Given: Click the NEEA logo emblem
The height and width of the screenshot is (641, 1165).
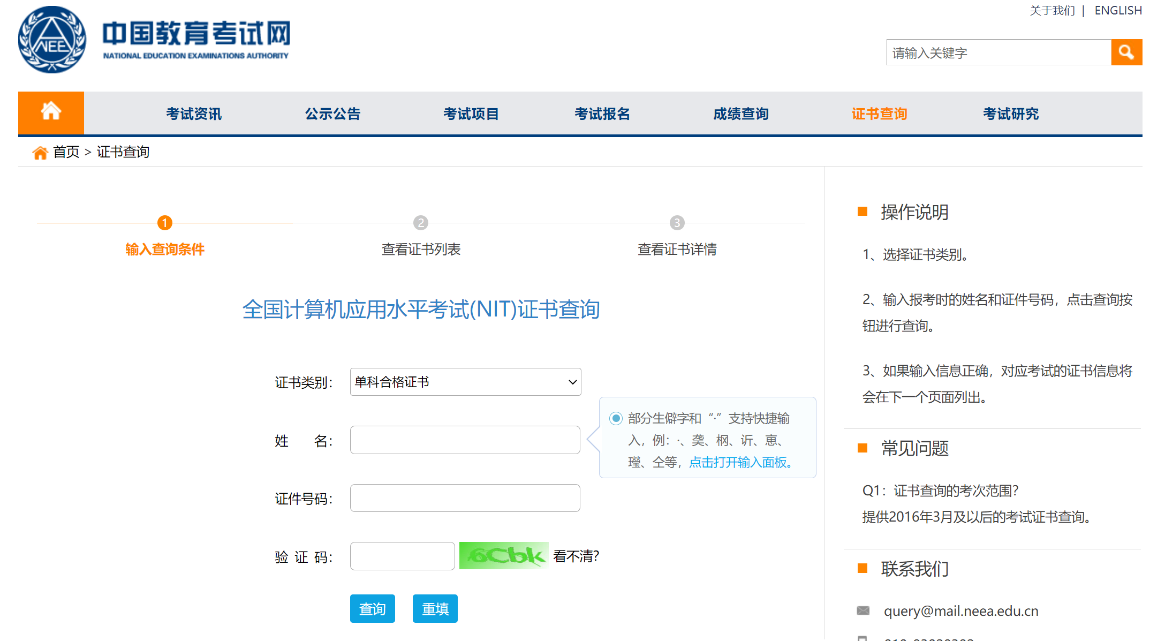Looking at the screenshot, I should (52, 40).
